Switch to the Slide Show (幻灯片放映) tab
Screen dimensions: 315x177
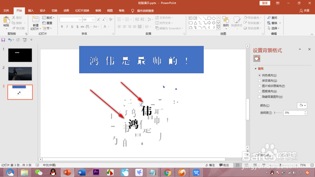[82, 11]
